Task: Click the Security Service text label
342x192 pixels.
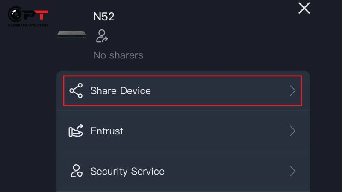Action: pos(127,171)
